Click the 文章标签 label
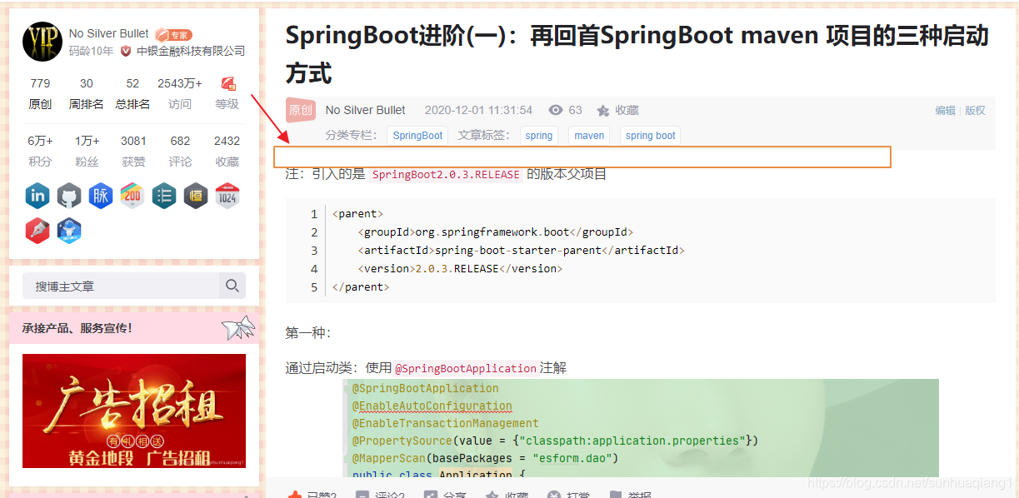 pyautogui.click(x=484, y=135)
